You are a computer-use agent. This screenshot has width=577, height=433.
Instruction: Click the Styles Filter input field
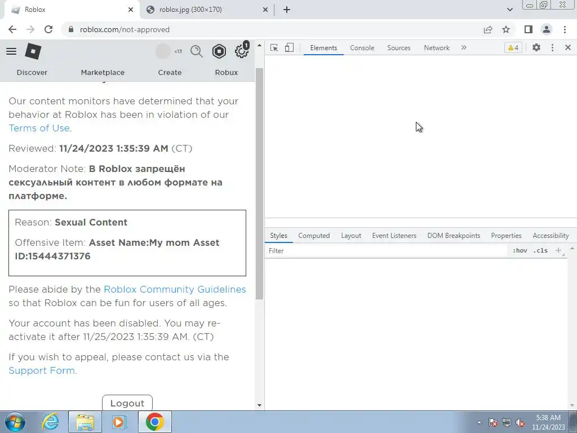pos(387,251)
